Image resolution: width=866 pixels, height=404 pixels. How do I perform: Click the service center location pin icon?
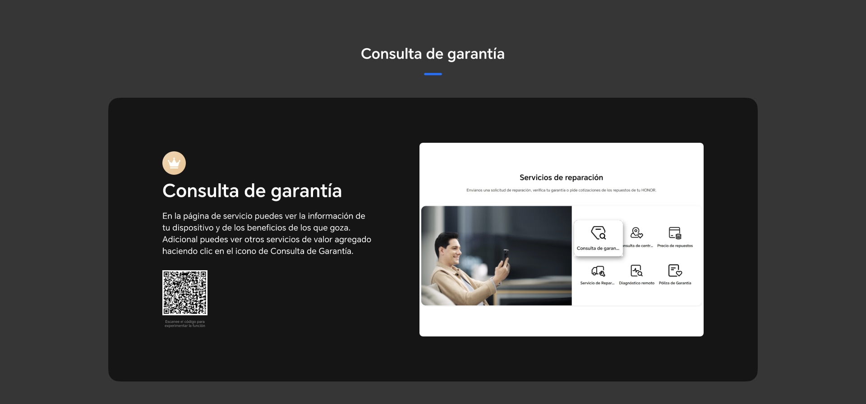[x=636, y=233]
